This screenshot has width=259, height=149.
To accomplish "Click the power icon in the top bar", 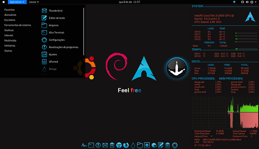I will click(252, 2).
